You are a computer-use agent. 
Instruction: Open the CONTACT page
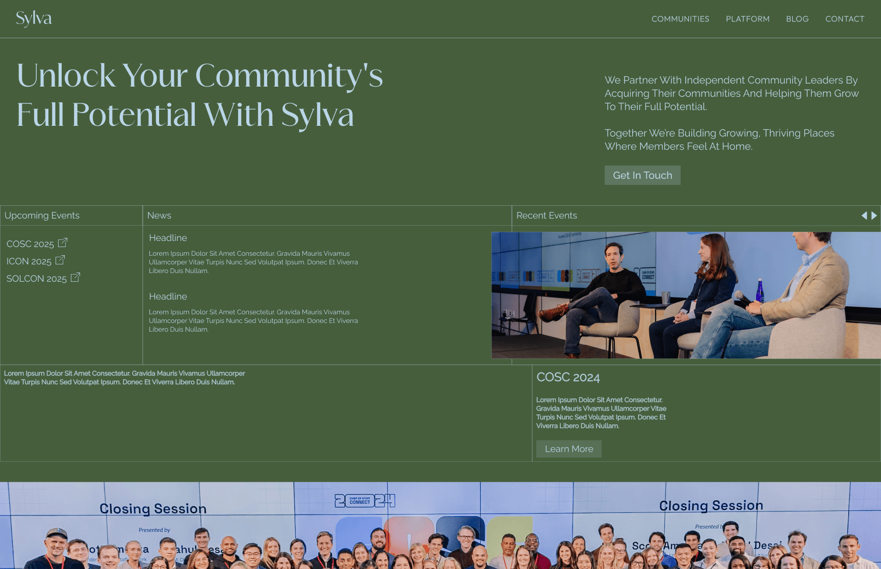(x=845, y=19)
